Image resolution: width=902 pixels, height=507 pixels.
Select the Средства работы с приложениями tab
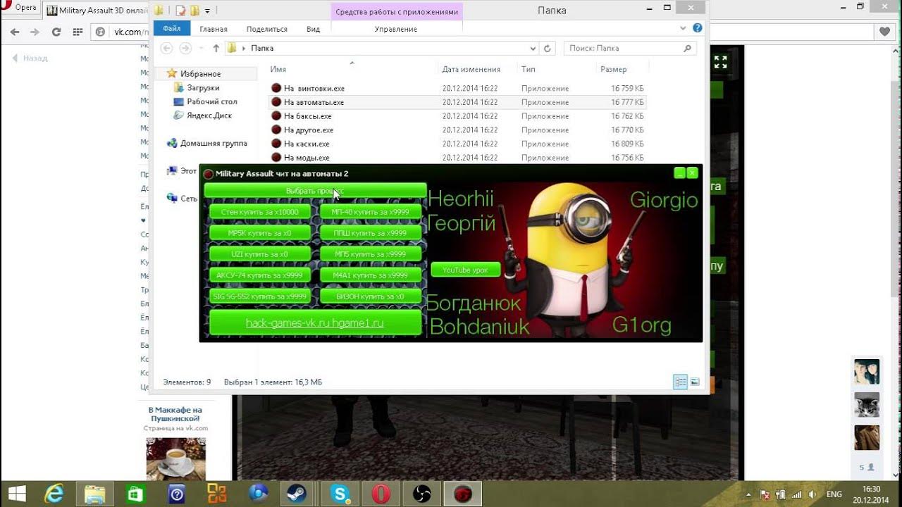pyautogui.click(x=397, y=11)
